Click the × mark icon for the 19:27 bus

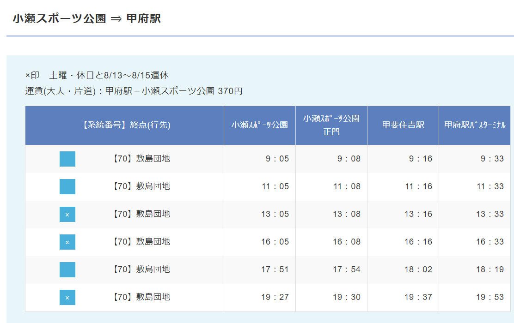(x=67, y=297)
